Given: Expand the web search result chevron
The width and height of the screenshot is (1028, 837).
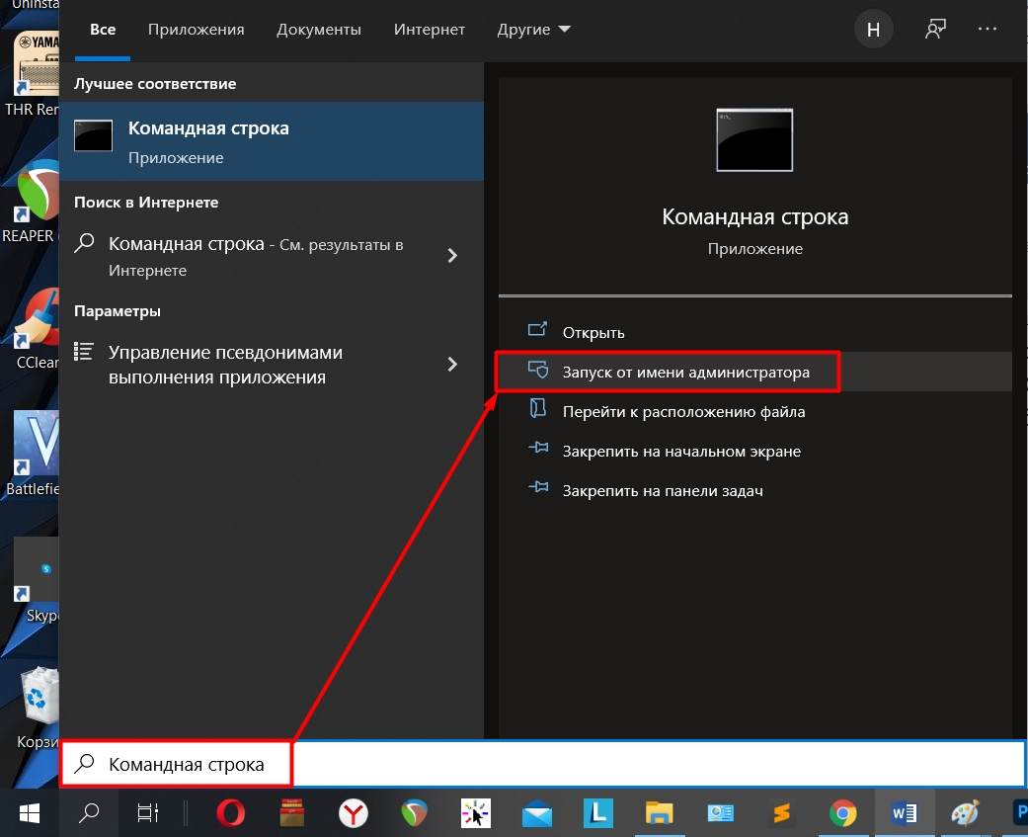Looking at the screenshot, I should pyautogui.click(x=451, y=256).
